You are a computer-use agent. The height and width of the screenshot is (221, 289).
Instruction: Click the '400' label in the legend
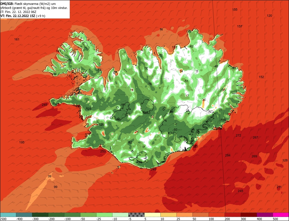(259, 219)
